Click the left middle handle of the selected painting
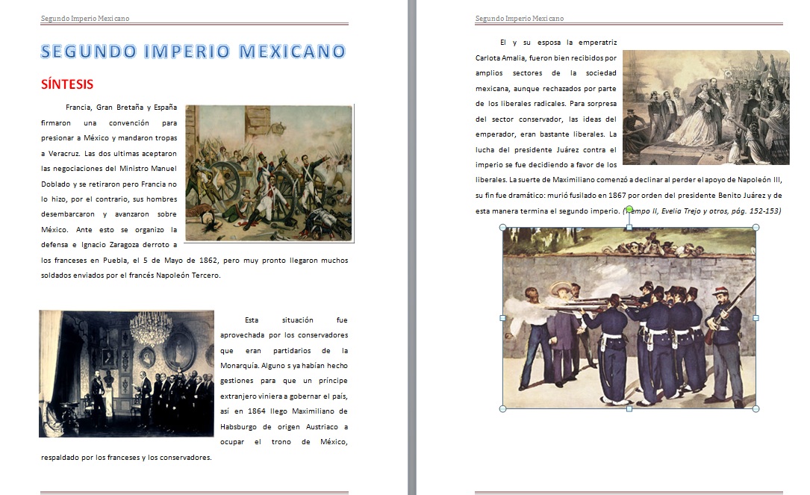The width and height of the screenshot is (810, 495). point(503,318)
